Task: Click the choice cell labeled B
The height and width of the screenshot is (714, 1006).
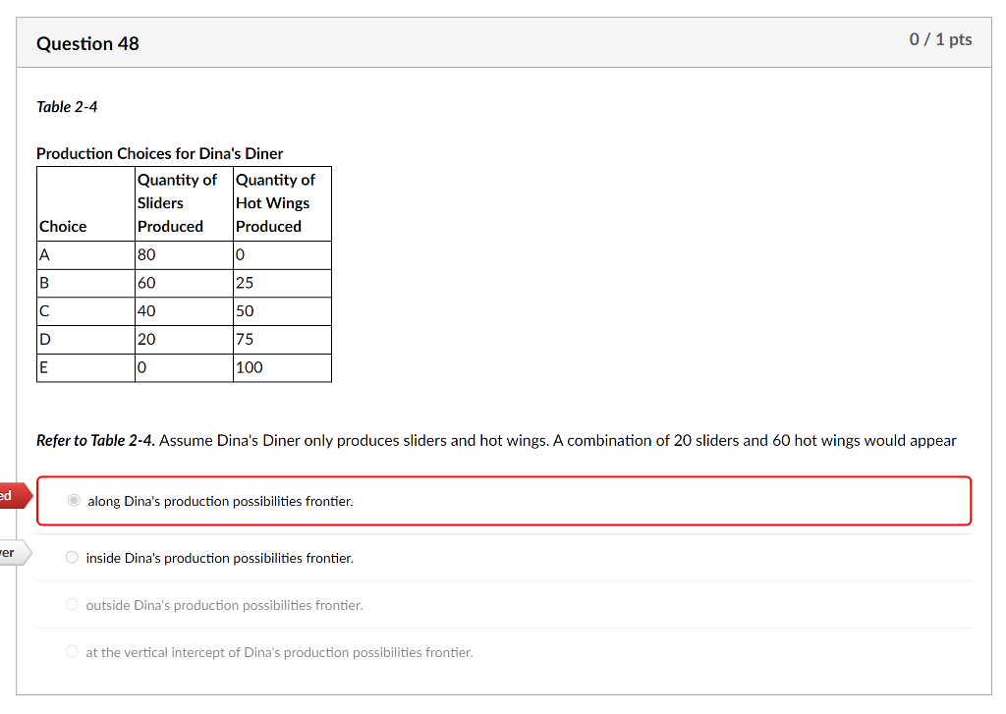Action: (x=86, y=283)
